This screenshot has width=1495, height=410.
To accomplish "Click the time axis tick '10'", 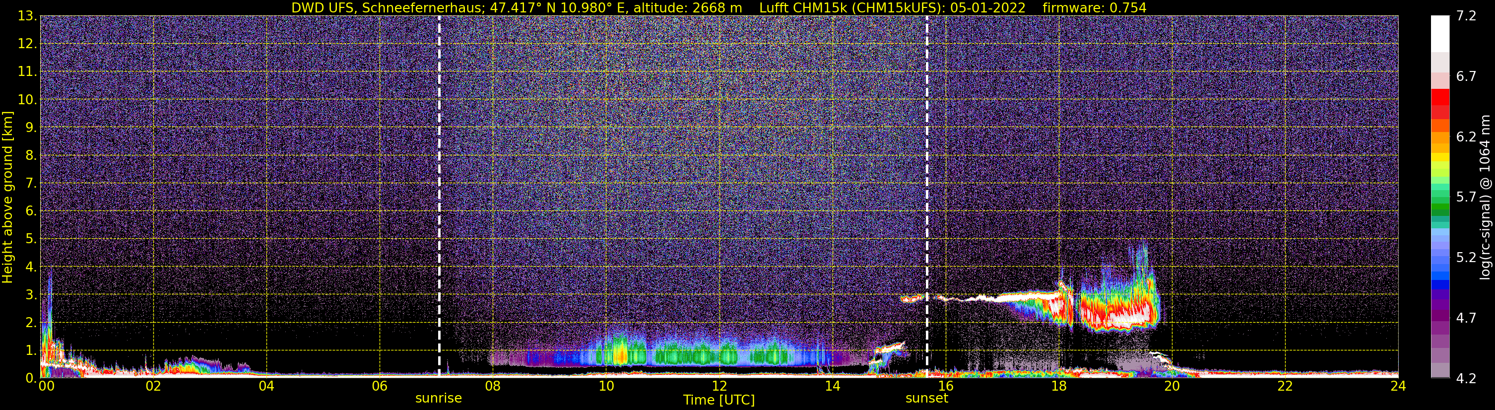I will click(x=606, y=387).
